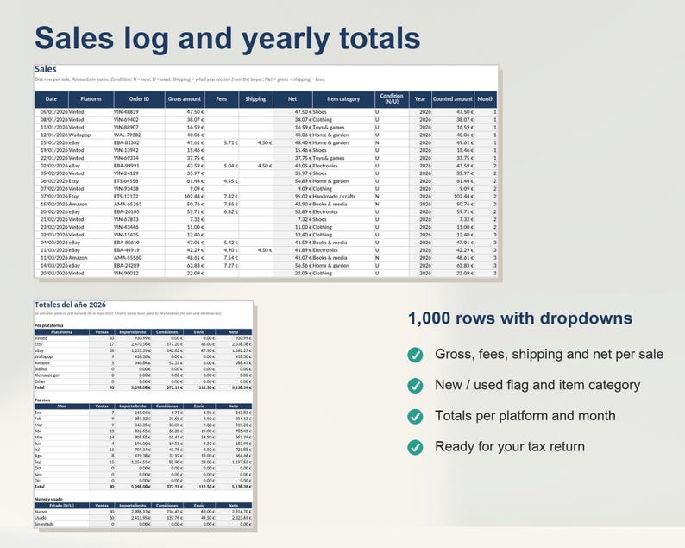This screenshot has width=685, height=548.
Task: Click the 'Estado (N/U)' column header
Action: (61, 506)
